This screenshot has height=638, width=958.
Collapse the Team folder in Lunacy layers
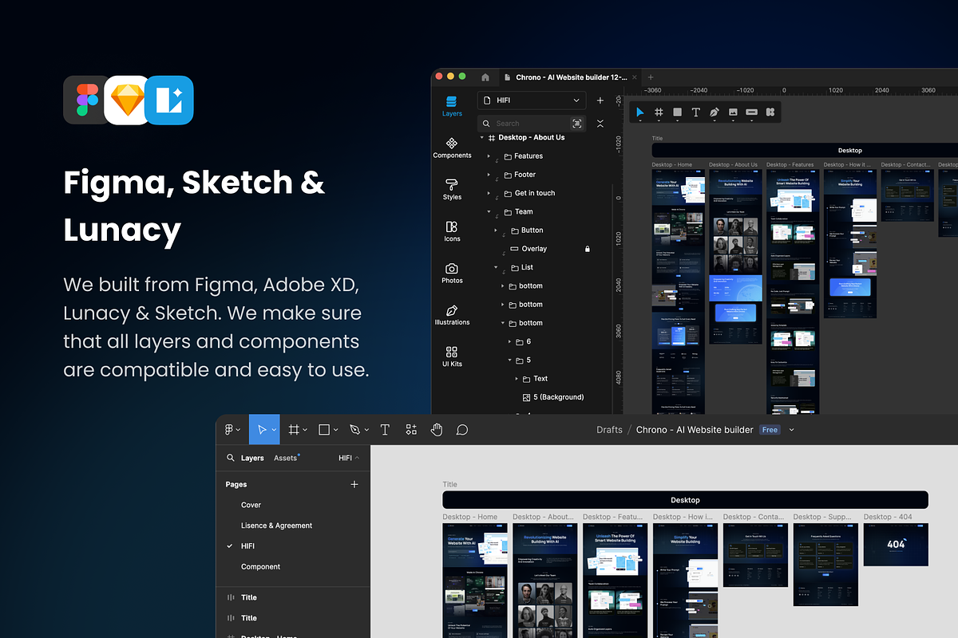point(489,212)
